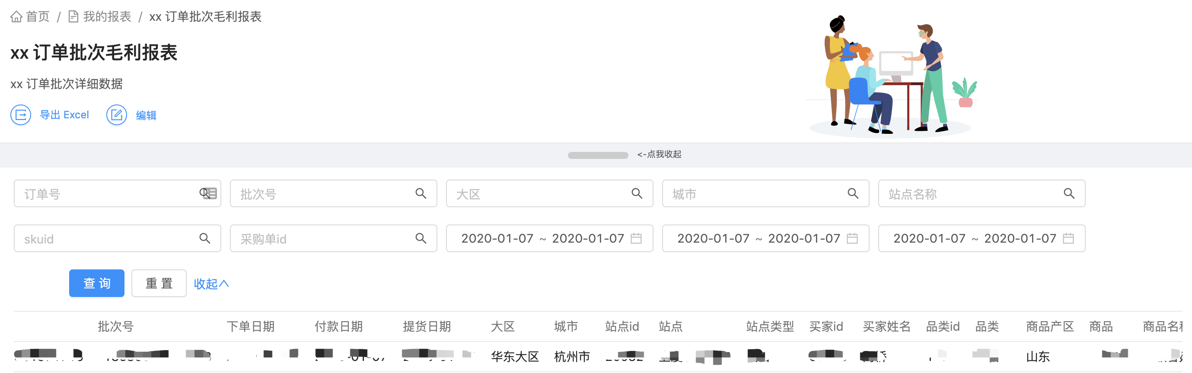Screen dimensions: 1192x373
Task: Click the 下单日期 column header
Action: click(x=250, y=327)
